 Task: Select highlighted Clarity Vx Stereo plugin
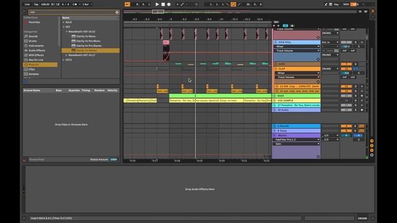tap(91, 51)
